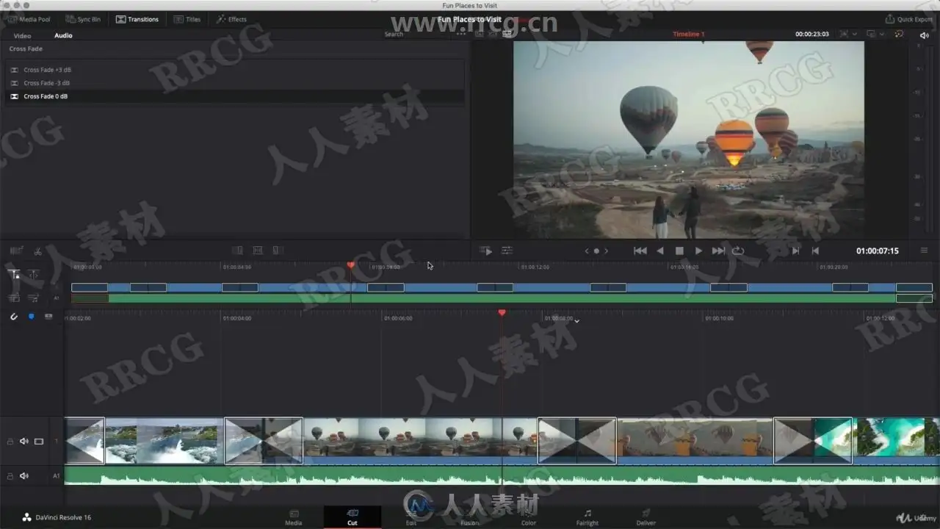Jump to the first frame
Image resolution: width=940 pixels, height=529 pixels.
(x=640, y=251)
